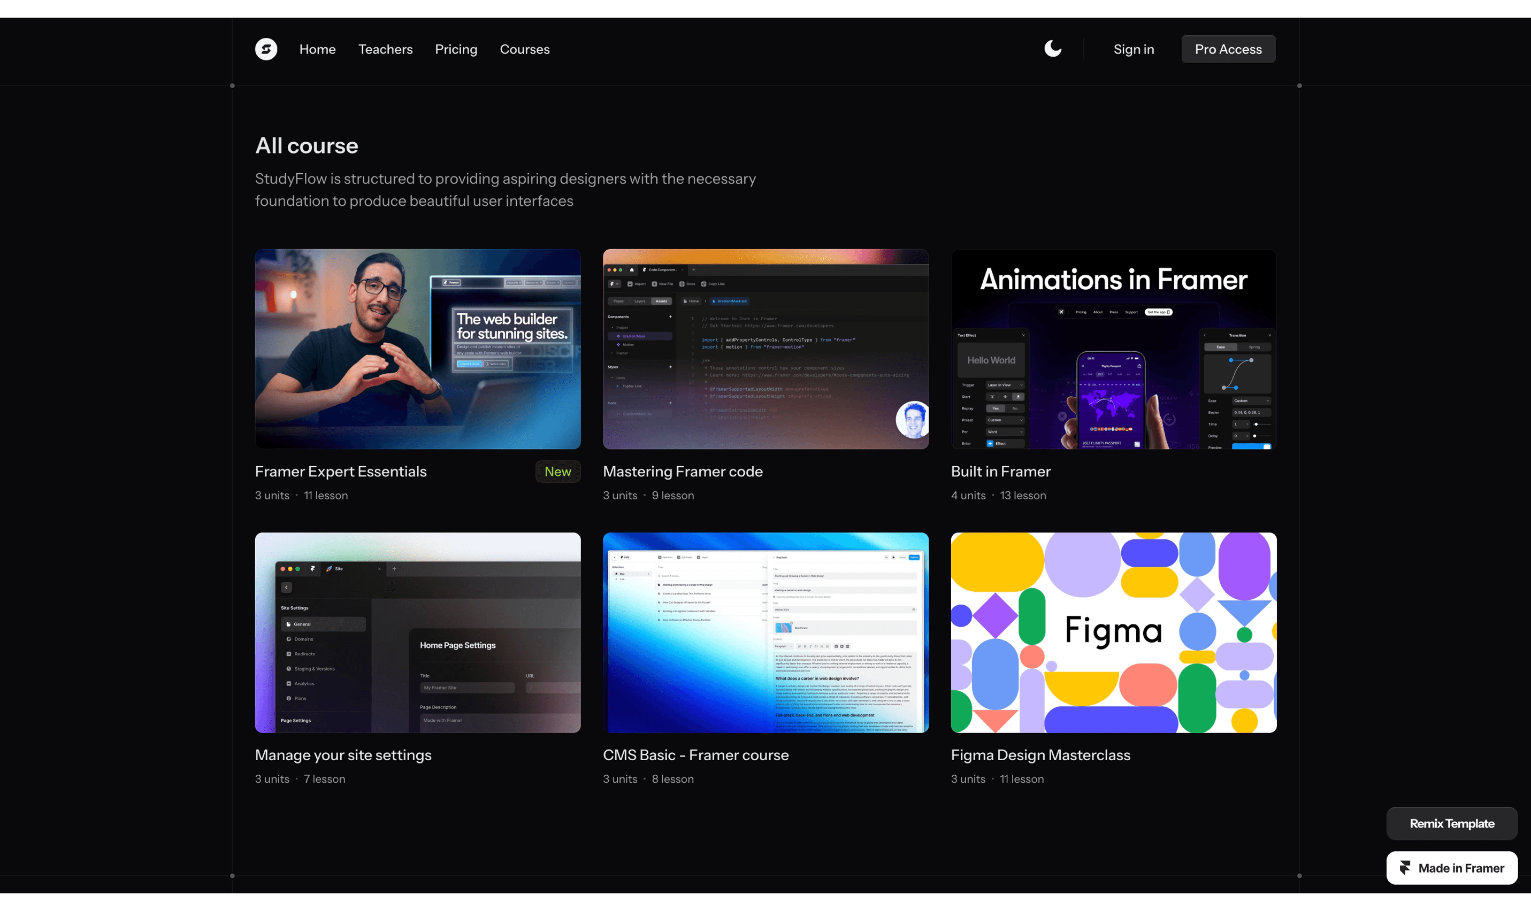Click the Manage your site settings title
The width and height of the screenshot is (1531, 911).
[343, 755]
